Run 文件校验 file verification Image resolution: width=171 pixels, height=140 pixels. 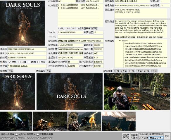pos(144,134)
